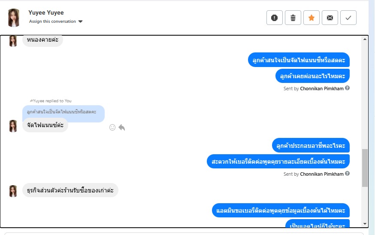
Task: Reply to the message with the arrow icon
Action: tap(122, 127)
